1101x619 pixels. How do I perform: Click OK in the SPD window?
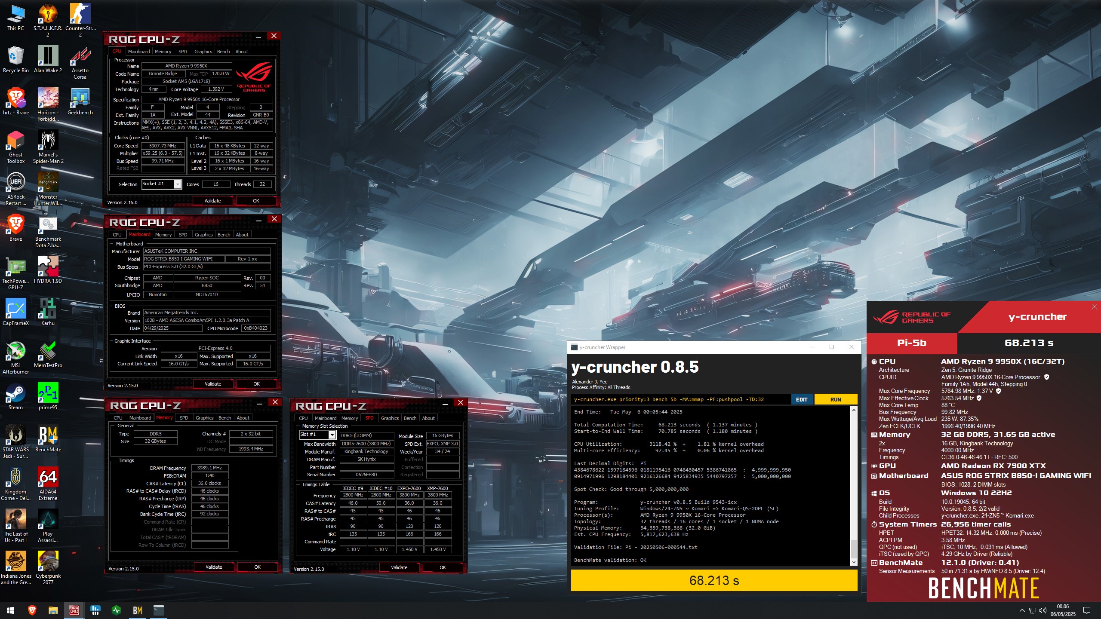tap(443, 567)
